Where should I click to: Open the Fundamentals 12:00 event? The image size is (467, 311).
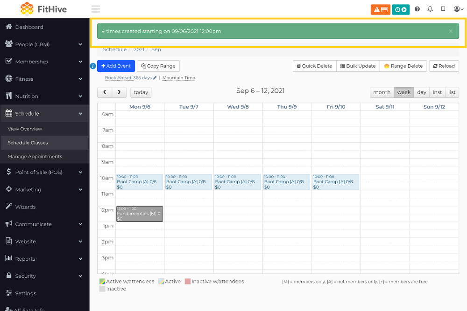[139, 214]
